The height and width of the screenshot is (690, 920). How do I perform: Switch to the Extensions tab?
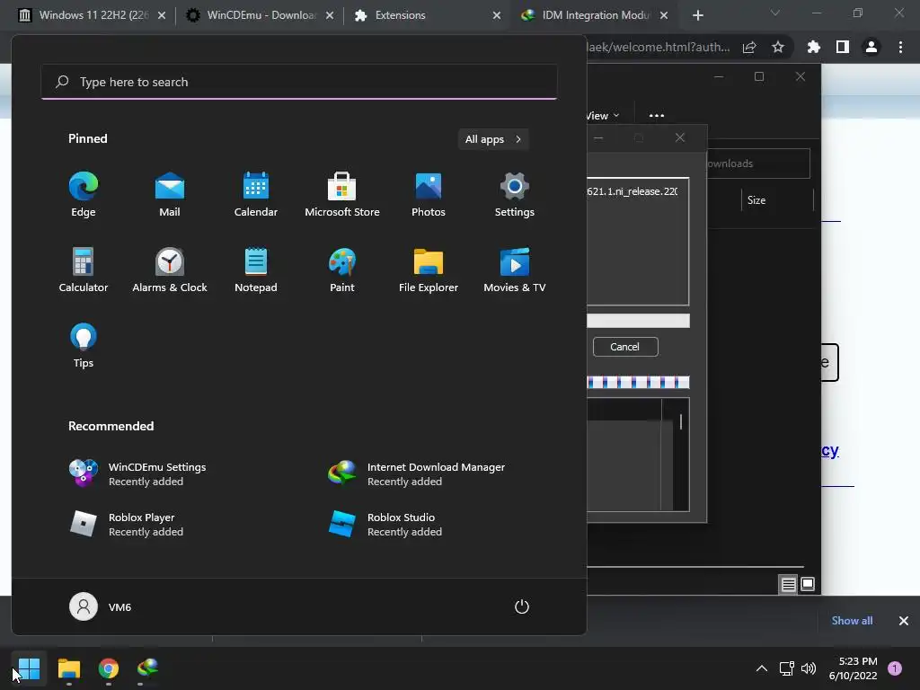(427, 15)
